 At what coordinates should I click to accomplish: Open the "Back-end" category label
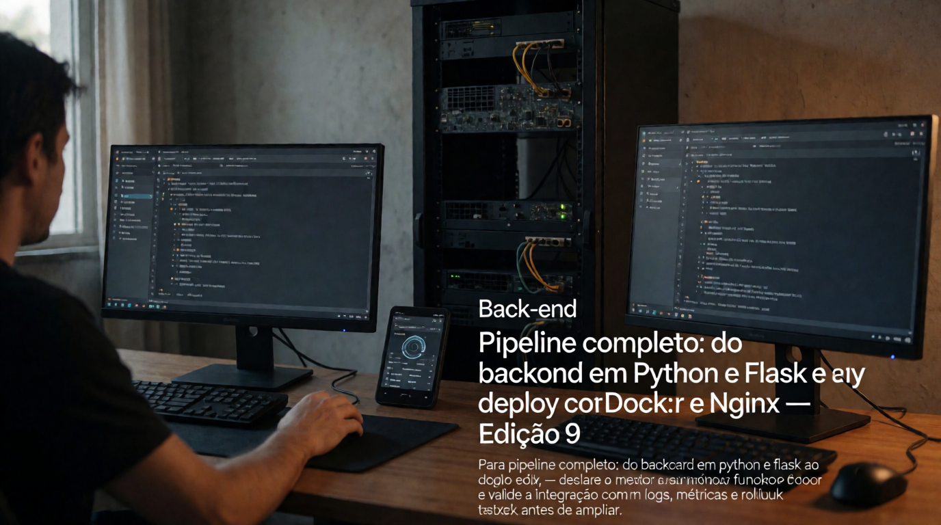point(527,309)
